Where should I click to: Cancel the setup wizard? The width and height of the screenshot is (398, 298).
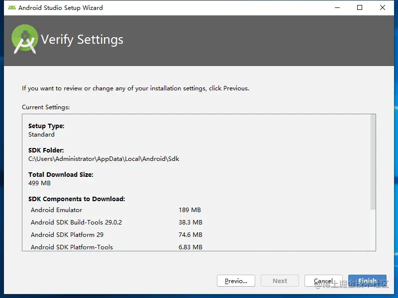[x=323, y=281]
